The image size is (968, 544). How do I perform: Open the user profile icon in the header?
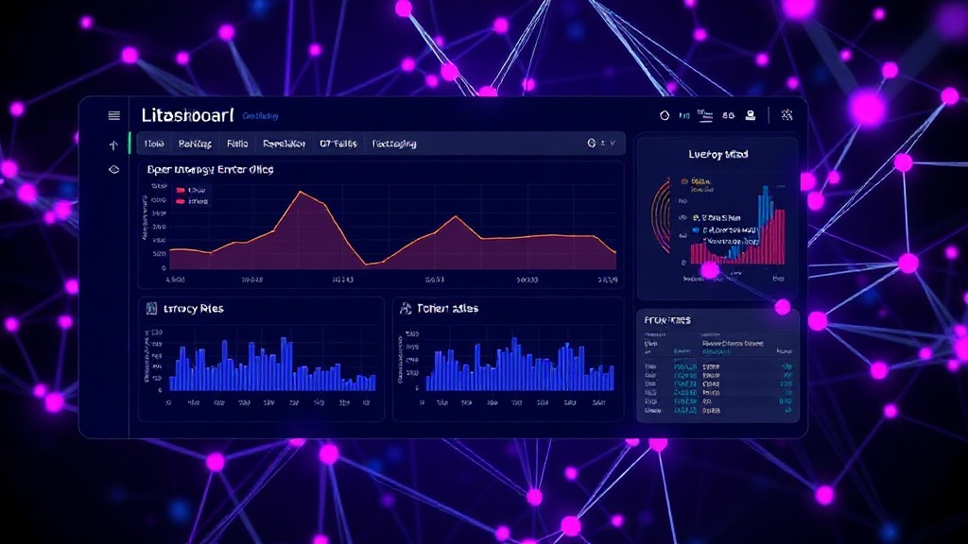(x=750, y=115)
